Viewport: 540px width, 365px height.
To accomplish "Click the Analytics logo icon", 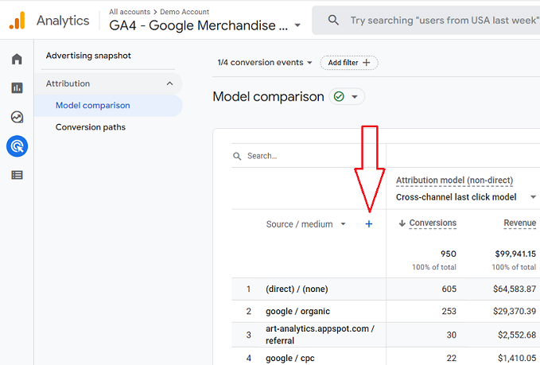I will click(17, 21).
